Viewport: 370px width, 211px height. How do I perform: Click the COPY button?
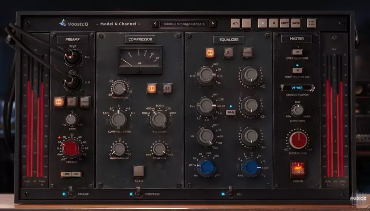pos(285,23)
